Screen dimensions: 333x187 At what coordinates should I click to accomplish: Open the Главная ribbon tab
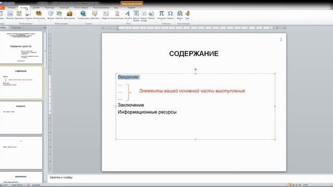tap(11, 8)
